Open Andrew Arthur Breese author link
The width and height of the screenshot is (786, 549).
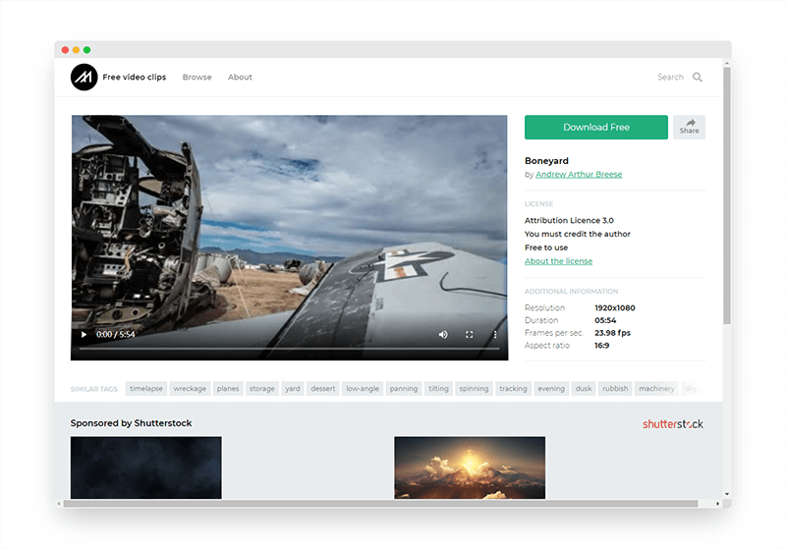(x=579, y=175)
